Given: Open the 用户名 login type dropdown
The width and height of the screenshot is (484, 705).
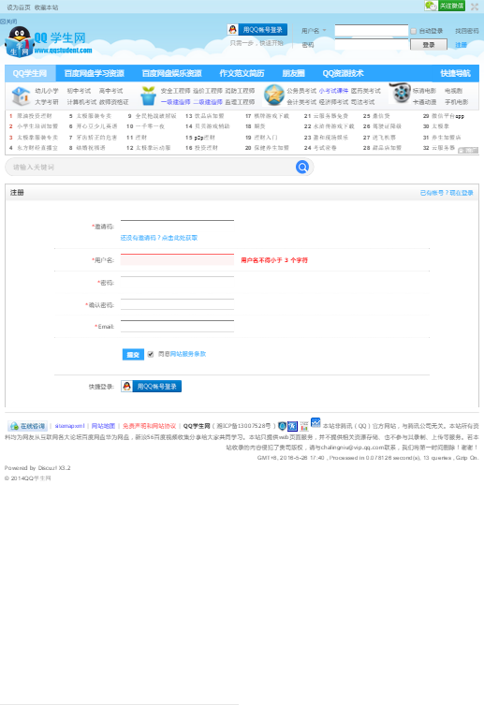Looking at the screenshot, I should coord(314,31).
